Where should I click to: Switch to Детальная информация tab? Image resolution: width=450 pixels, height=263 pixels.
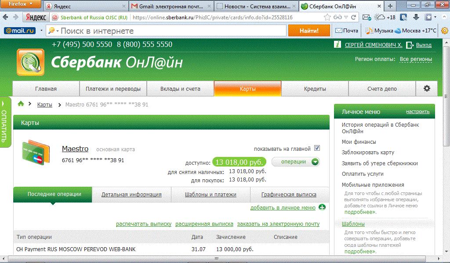pos(131,195)
